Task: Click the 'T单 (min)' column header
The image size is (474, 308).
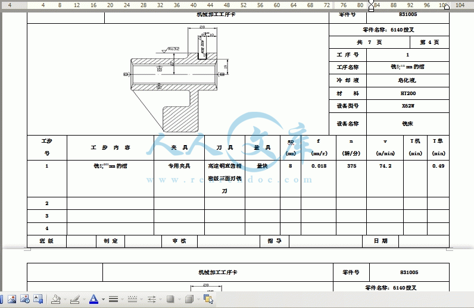Action: click(438, 147)
